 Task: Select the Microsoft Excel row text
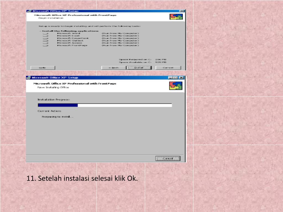point(68,36)
